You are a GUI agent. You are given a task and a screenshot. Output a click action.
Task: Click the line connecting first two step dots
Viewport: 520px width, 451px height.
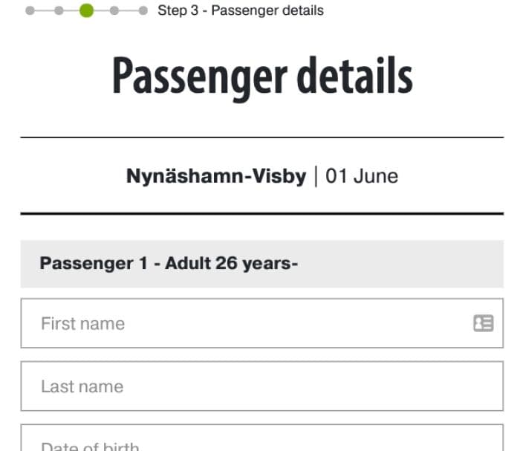44,11
